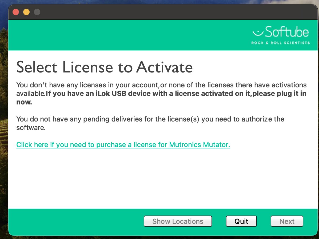The width and height of the screenshot is (319, 239).
Task: Minimize the window with the yellow button
Action: coord(26,12)
